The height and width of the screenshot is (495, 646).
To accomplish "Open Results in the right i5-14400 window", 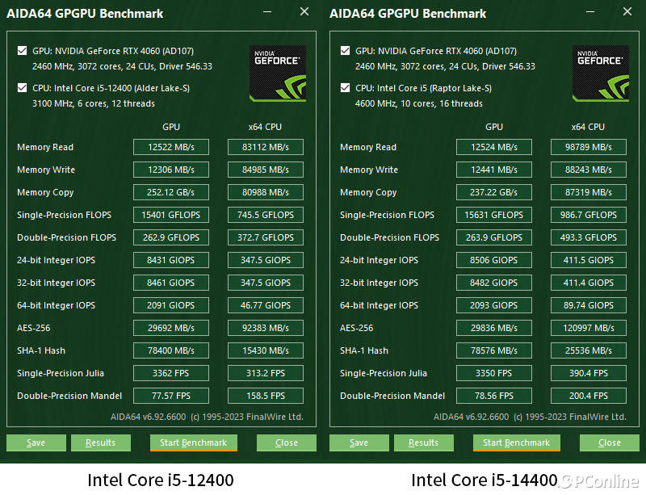I will (423, 443).
